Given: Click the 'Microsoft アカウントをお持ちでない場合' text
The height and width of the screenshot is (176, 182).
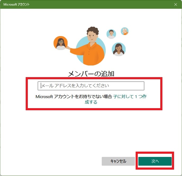Looking at the screenshot, I should click(x=74, y=96).
